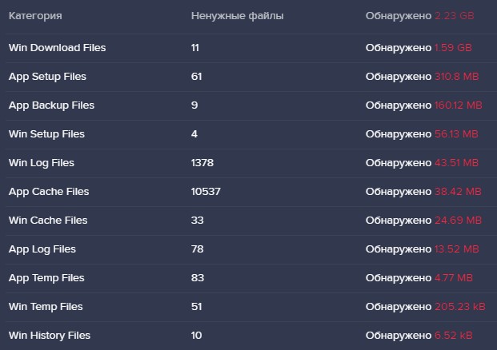Screen dimensions: 497x350
Task: Select the App Backup Files row label
Action: pyautogui.click(x=51, y=105)
